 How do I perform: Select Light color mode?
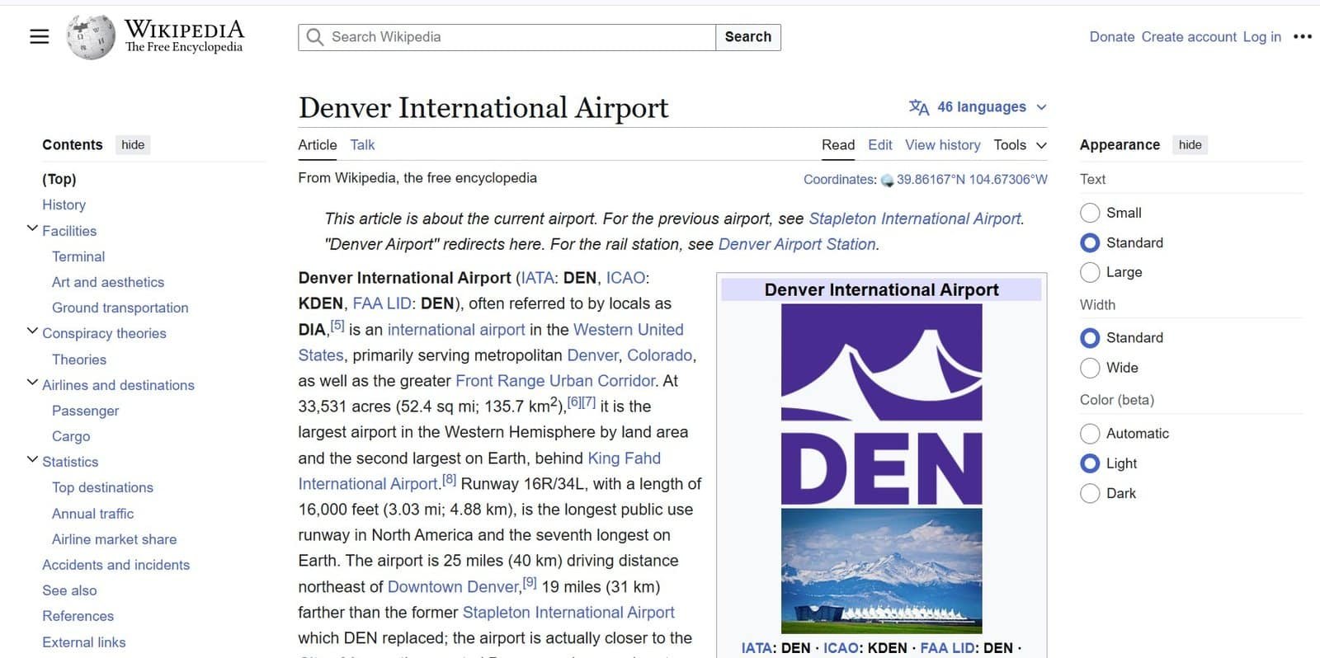point(1090,463)
